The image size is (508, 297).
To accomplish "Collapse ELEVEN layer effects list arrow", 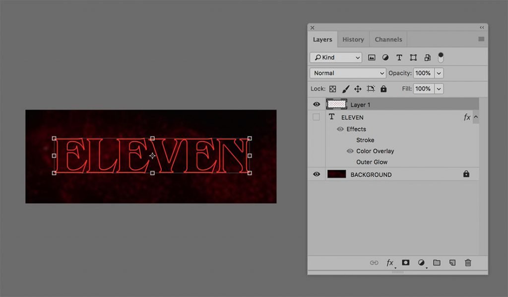I will pyautogui.click(x=476, y=117).
